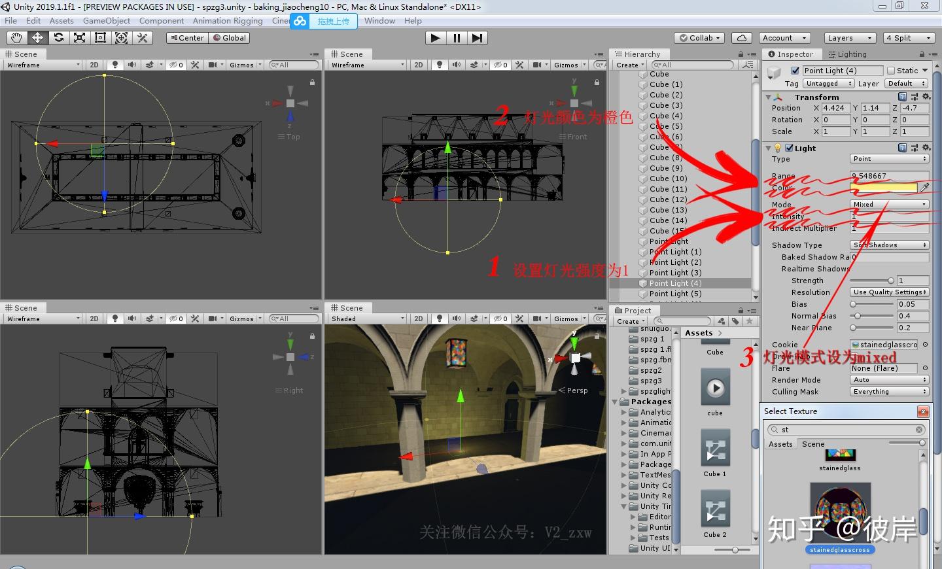Open the Transform component help icon
This screenshot has width=942, height=569.
903,97
